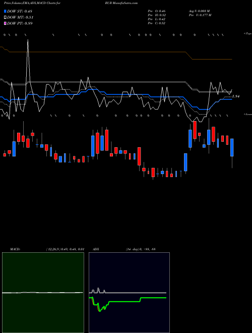252x333 pixels.
Task: Select the 'DOW MT: 0.51' legend text
Action: tap(20, 17)
